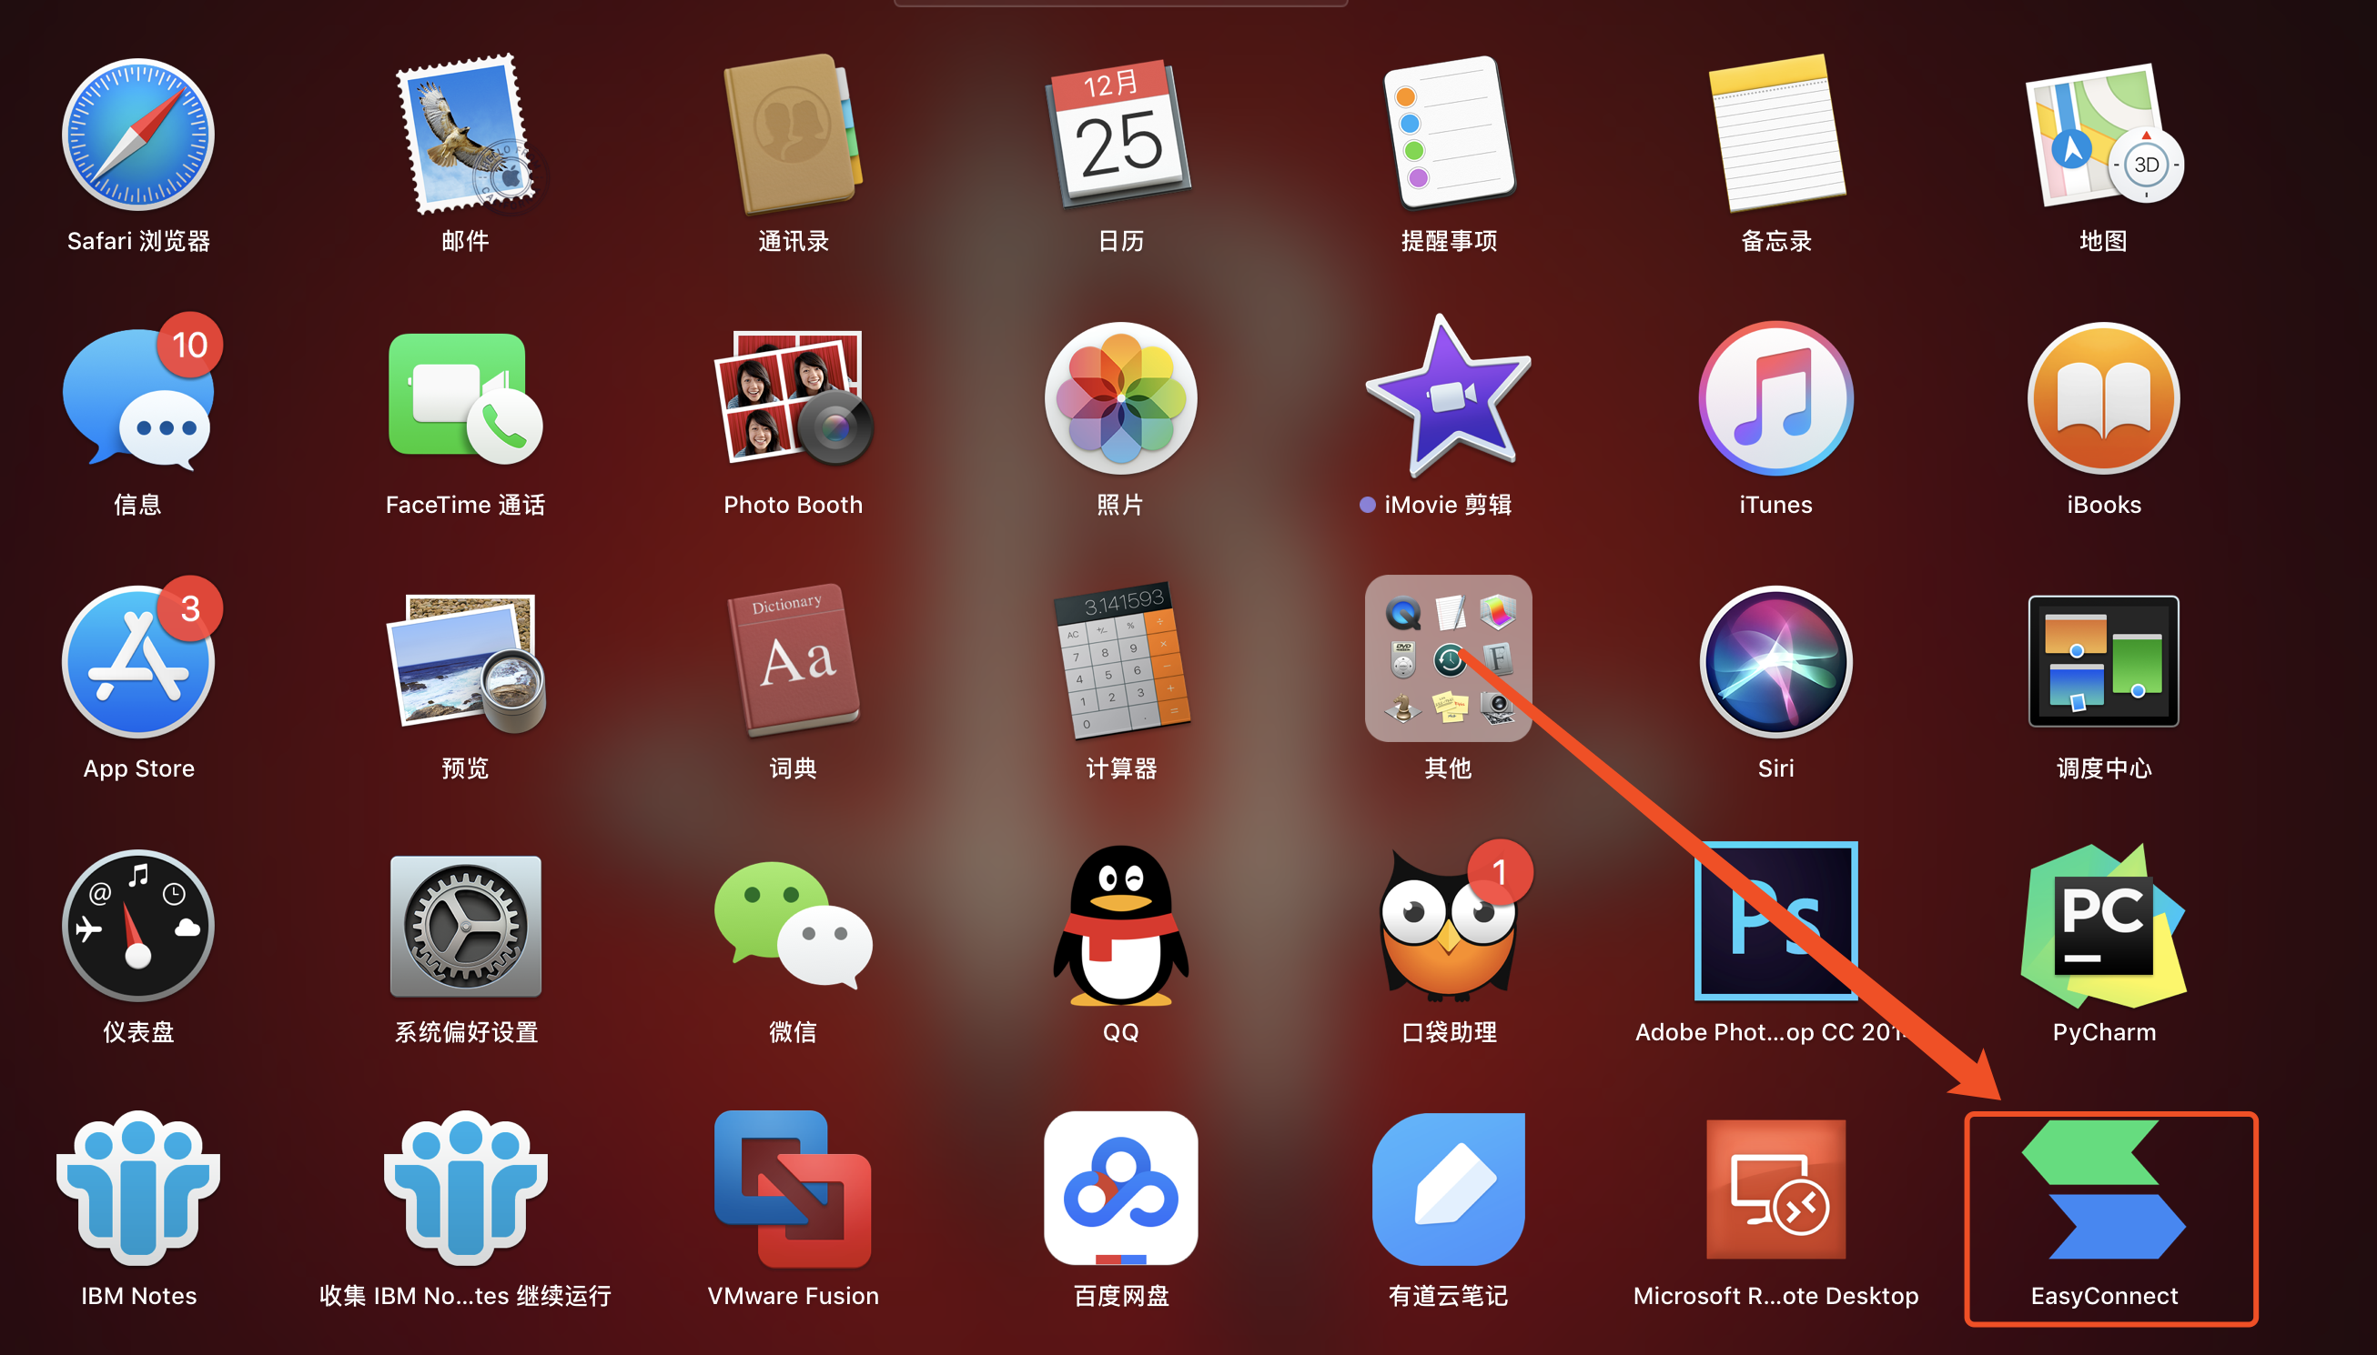
Task: Launch the 邮件 Mail app
Action: [466, 134]
